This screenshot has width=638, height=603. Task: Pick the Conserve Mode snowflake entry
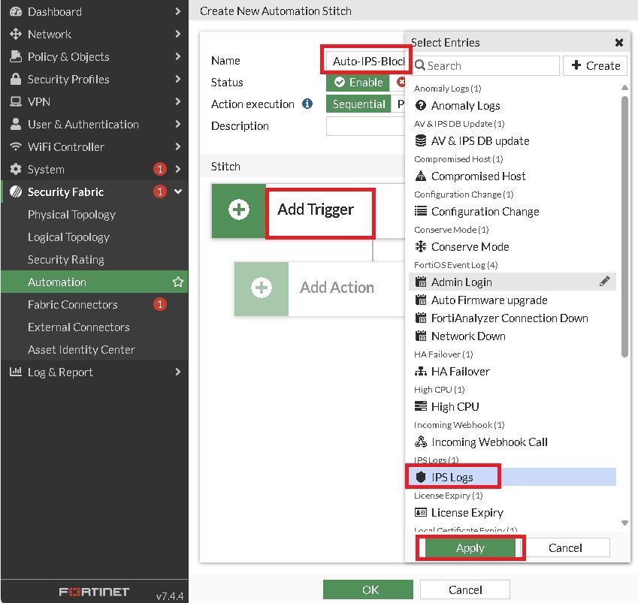[470, 247]
